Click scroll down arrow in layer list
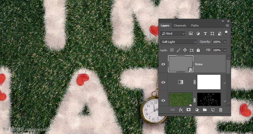The image size is (253, 134). coord(228,103)
